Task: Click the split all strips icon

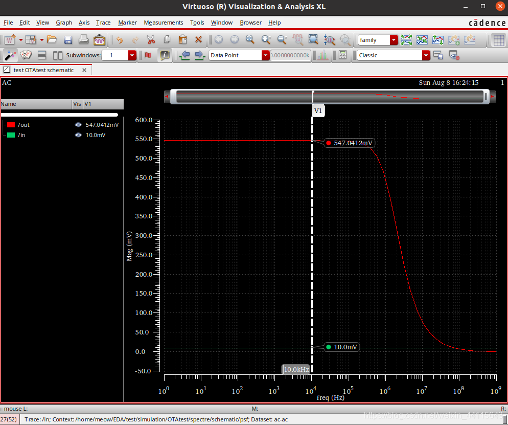Action: (406, 39)
